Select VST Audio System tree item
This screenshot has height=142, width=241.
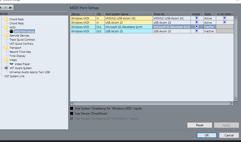click(x=21, y=68)
